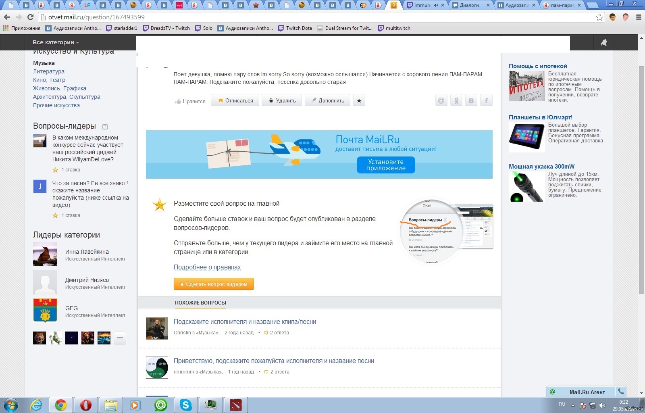The height and width of the screenshot is (413, 645).
Task: Select Литература in the category list
Action: tap(49, 71)
